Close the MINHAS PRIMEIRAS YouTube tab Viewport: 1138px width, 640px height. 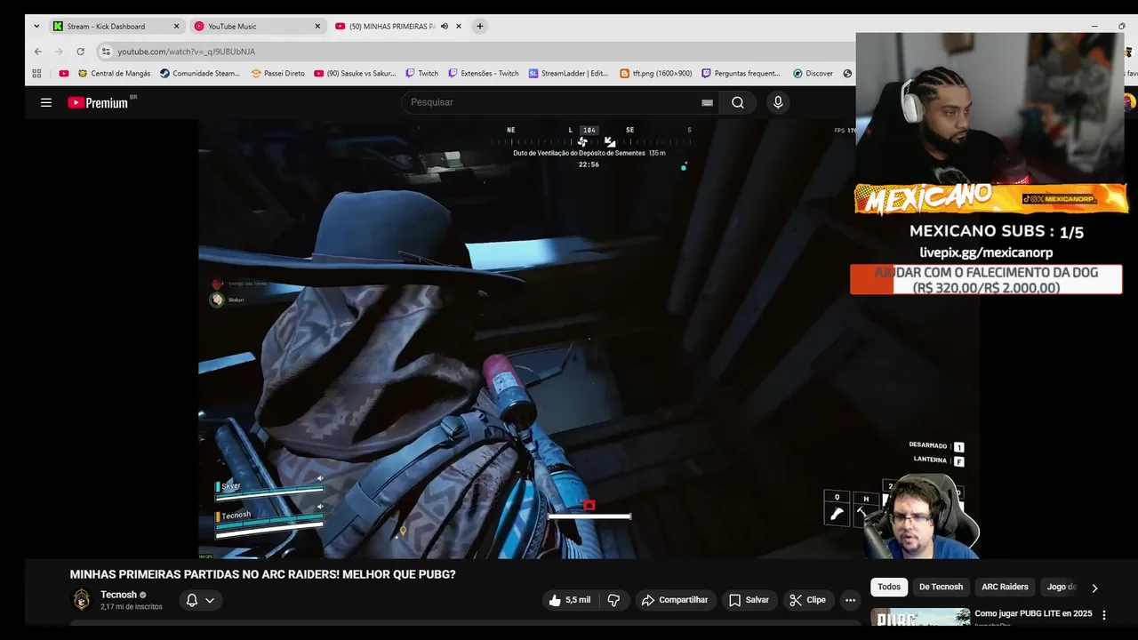(x=459, y=27)
